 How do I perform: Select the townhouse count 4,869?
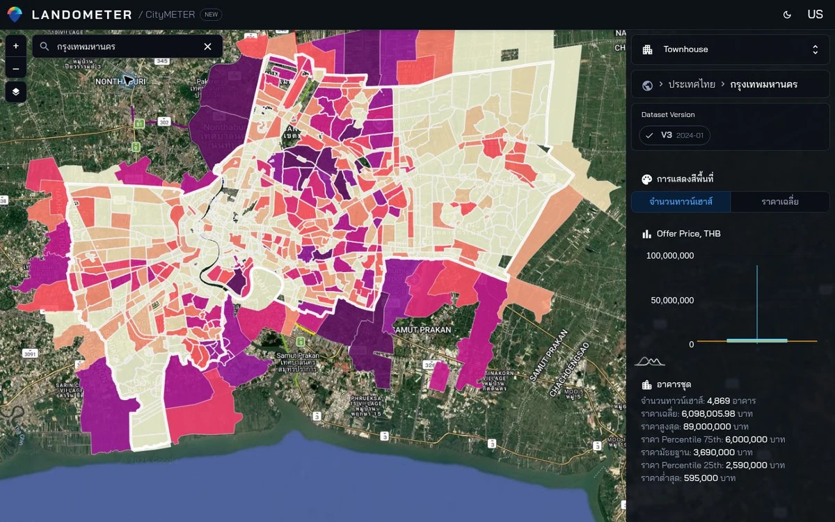point(718,401)
